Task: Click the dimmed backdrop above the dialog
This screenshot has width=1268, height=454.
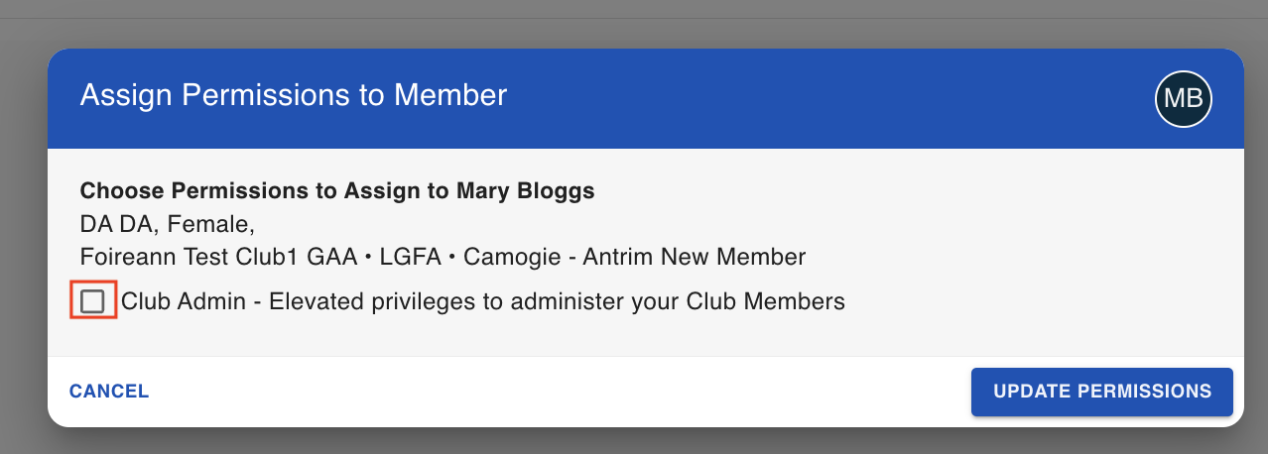Action: (634, 24)
